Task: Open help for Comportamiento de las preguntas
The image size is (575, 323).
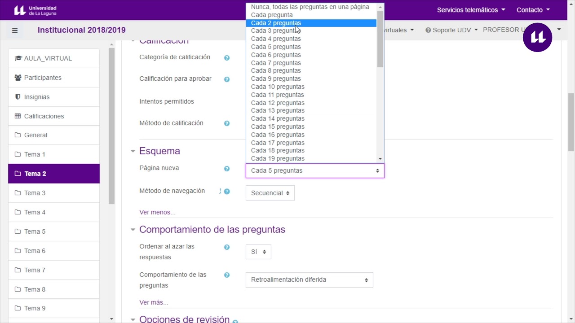Action: coord(227,275)
